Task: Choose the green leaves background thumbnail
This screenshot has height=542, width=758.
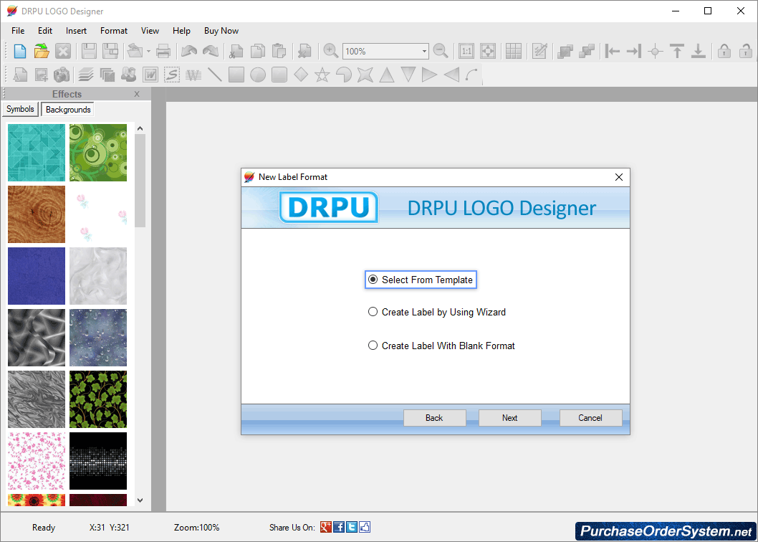Action: tap(98, 399)
